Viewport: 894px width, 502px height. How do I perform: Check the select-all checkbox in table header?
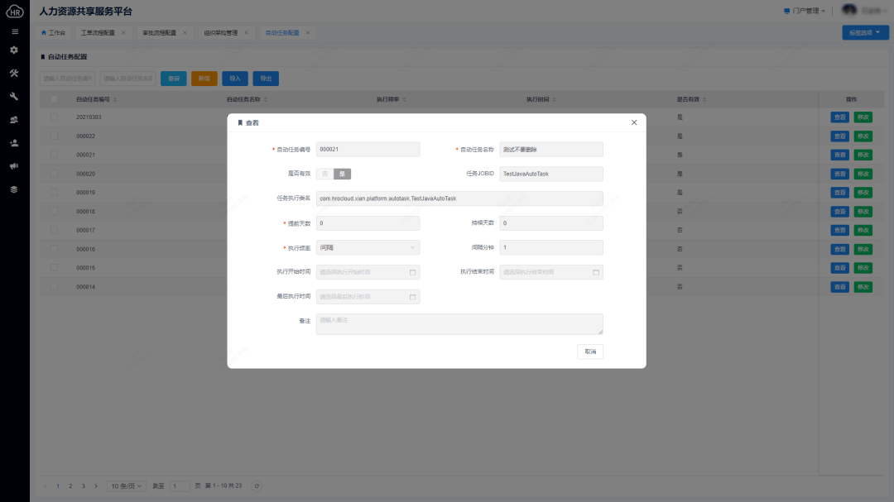[x=54, y=99]
